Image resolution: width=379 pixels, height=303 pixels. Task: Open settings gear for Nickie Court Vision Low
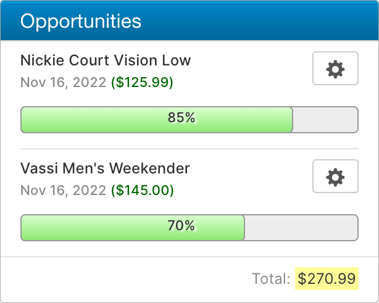click(x=335, y=68)
